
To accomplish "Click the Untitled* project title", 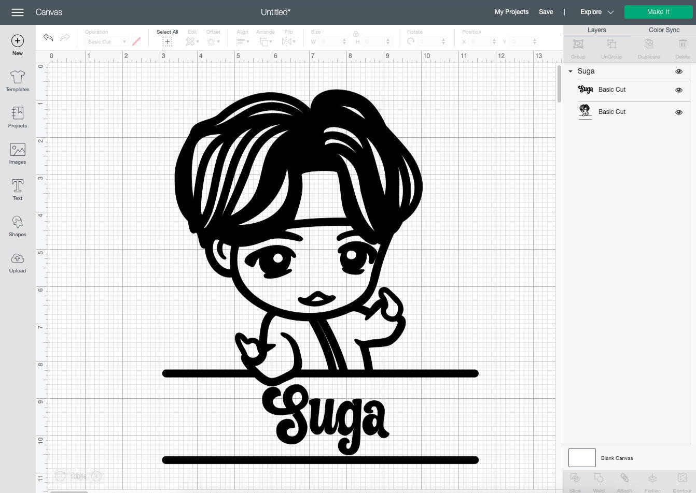I will pyautogui.click(x=275, y=12).
